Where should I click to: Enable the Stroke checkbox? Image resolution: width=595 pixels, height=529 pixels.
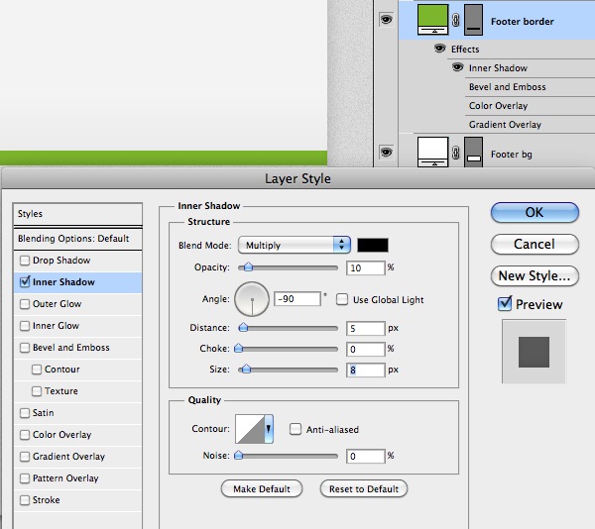click(25, 500)
